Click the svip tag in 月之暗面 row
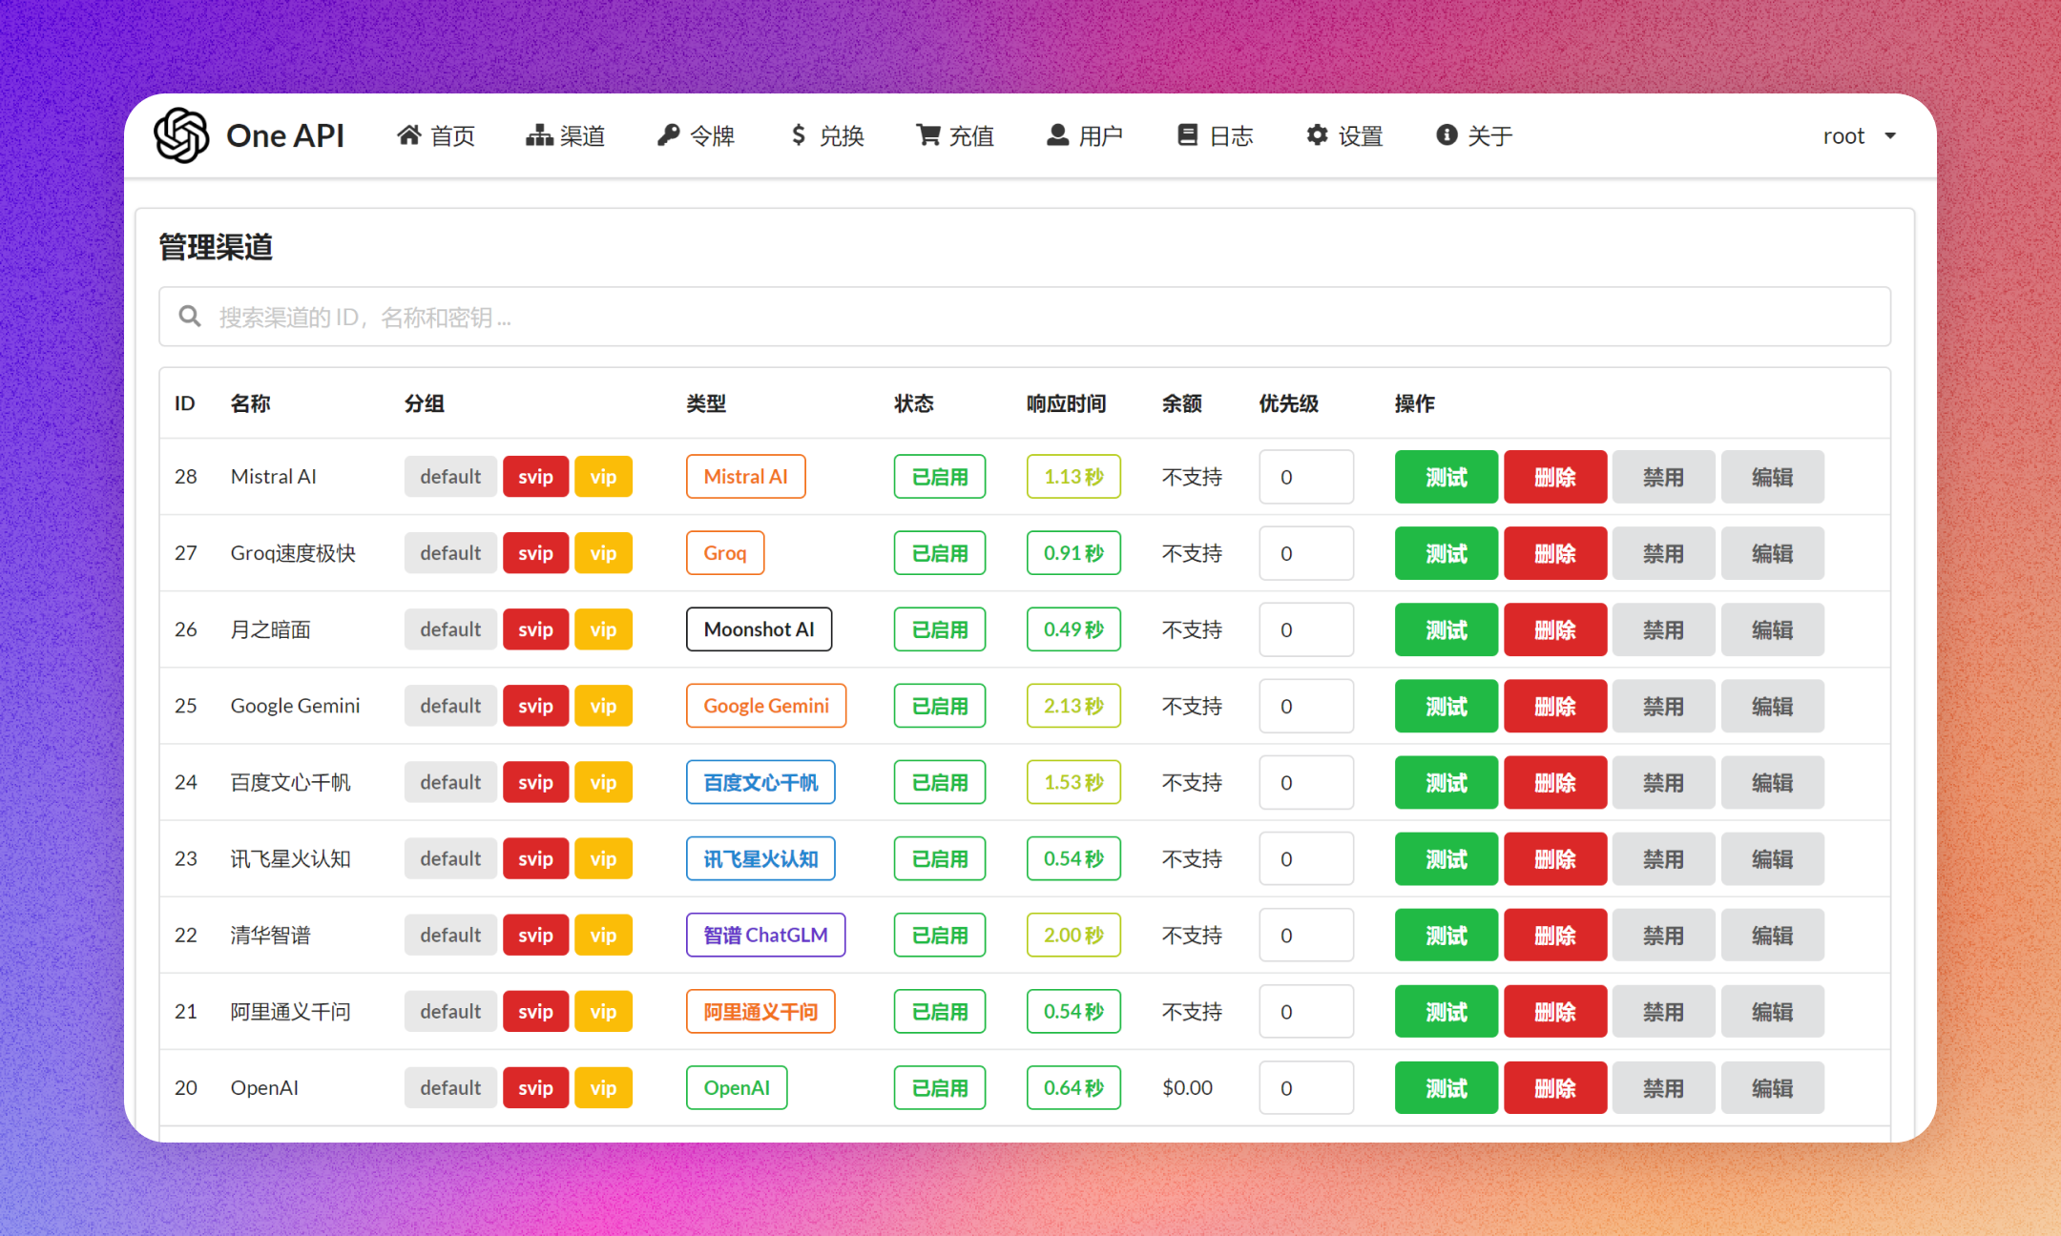This screenshot has width=2061, height=1236. [535, 629]
